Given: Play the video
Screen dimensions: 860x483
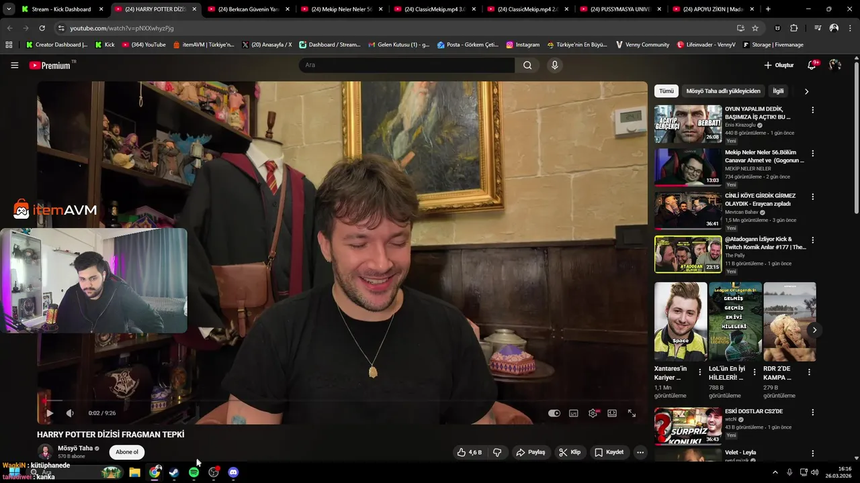Looking at the screenshot, I should [49, 413].
